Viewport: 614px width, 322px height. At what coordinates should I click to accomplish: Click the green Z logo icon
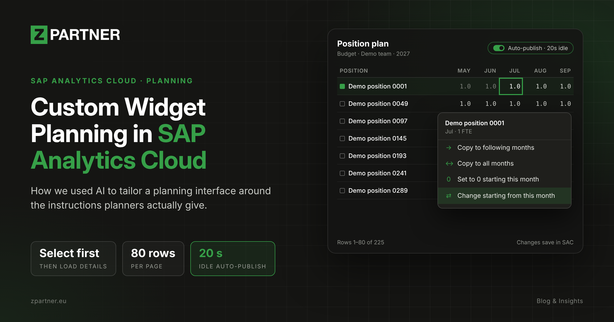click(x=39, y=34)
